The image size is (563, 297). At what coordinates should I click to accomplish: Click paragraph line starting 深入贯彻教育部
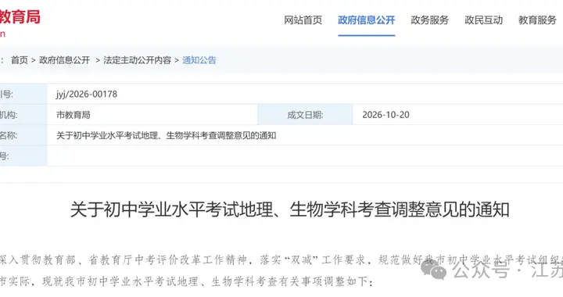(281, 259)
